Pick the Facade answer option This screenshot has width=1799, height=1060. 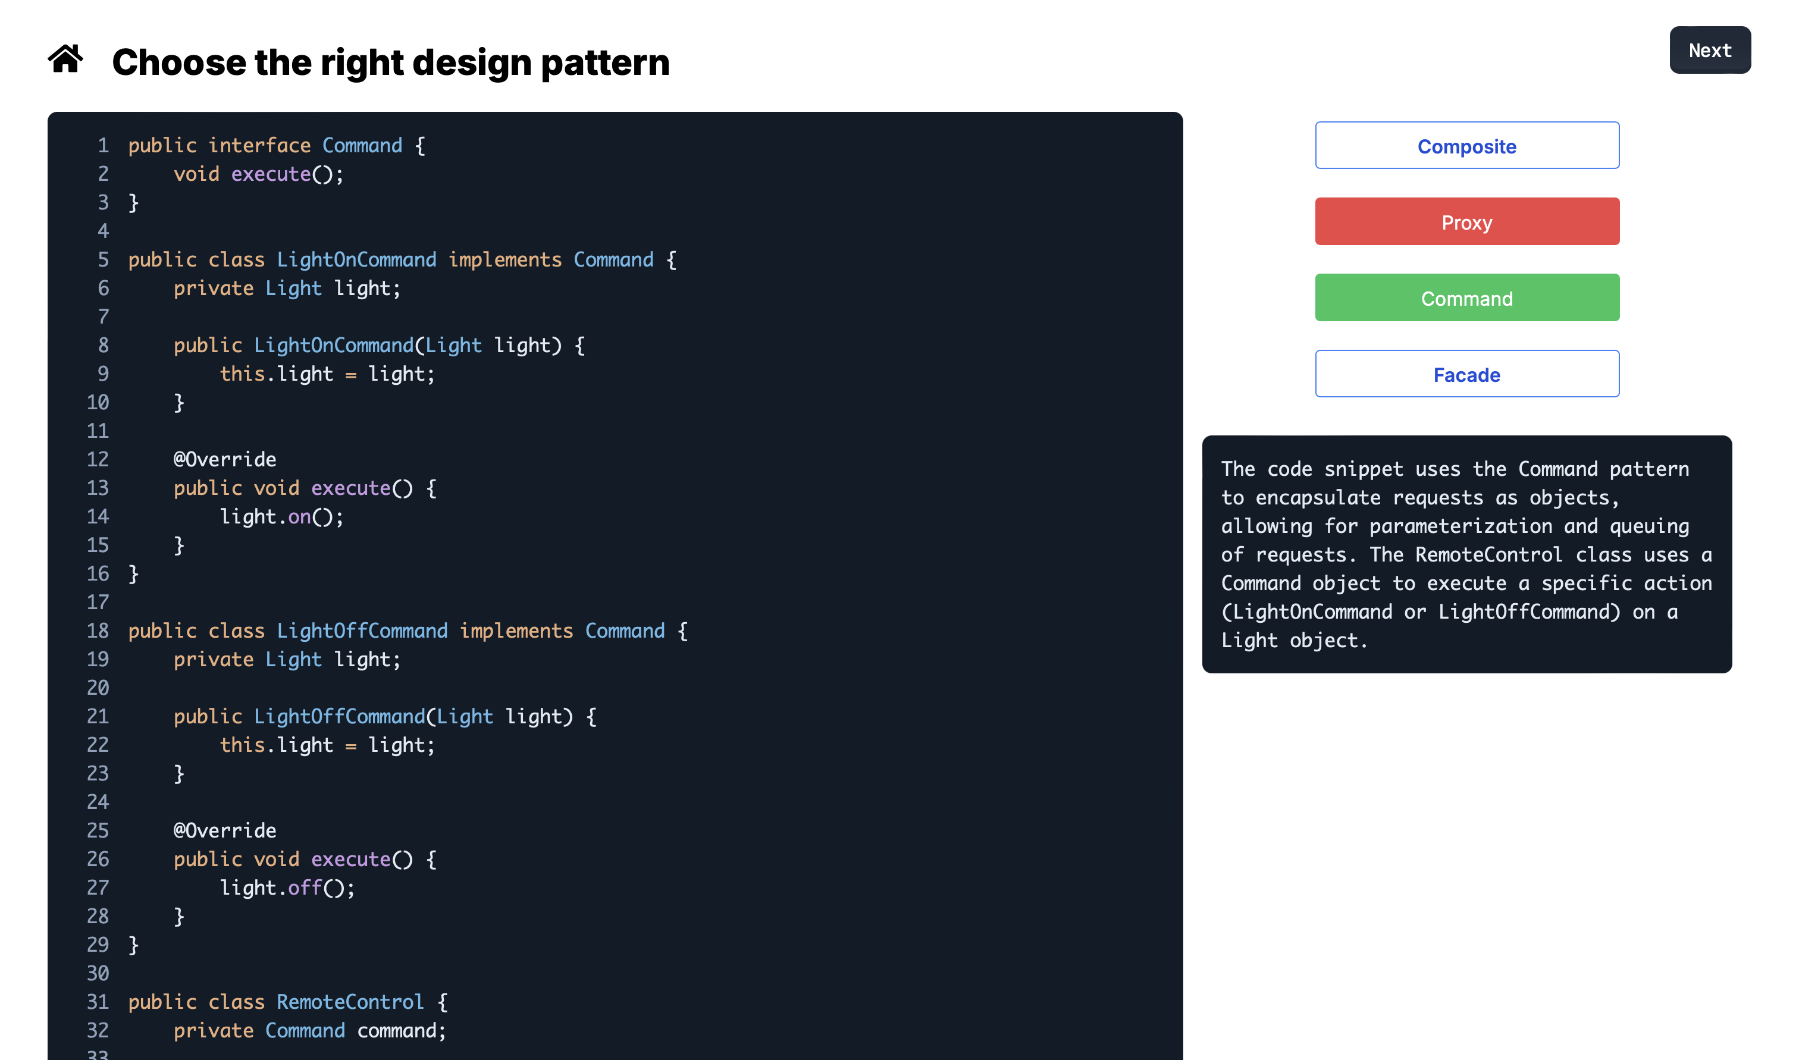tap(1466, 374)
